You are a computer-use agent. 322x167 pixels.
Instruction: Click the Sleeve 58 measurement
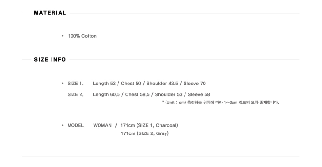199,94
